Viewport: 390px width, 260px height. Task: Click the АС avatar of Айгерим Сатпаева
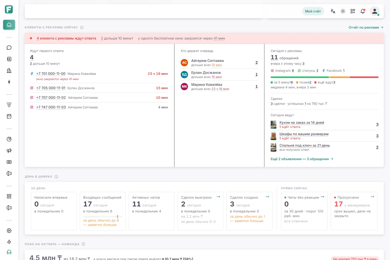(x=184, y=63)
